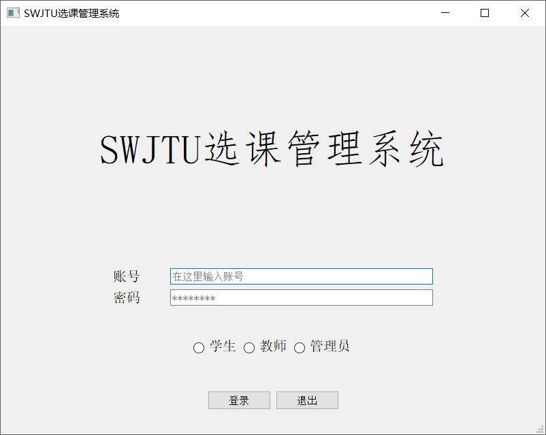This screenshot has width=546, height=435.
Task: Maximize the SWJTU选课管理系统 window
Action: (485, 13)
